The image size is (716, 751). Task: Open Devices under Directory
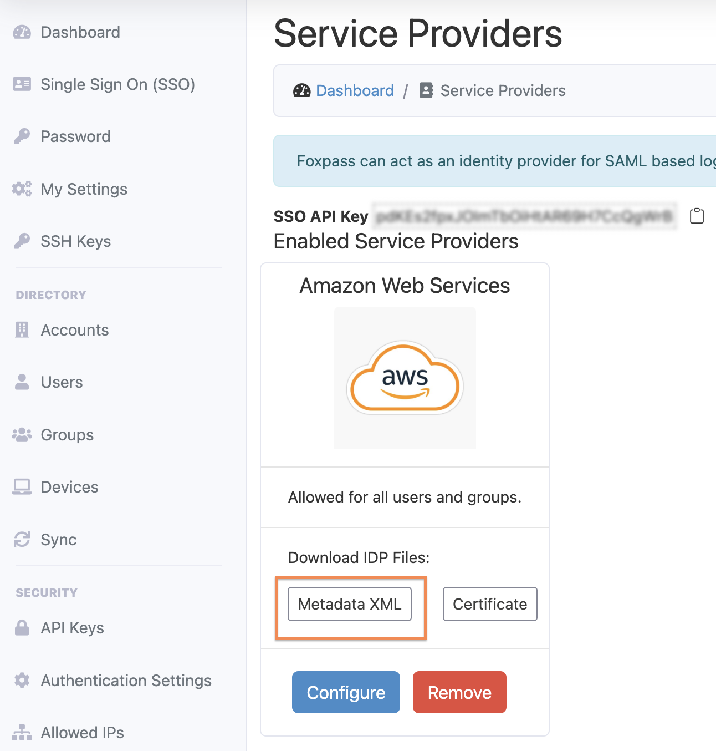pyautogui.click(x=70, y=487)
